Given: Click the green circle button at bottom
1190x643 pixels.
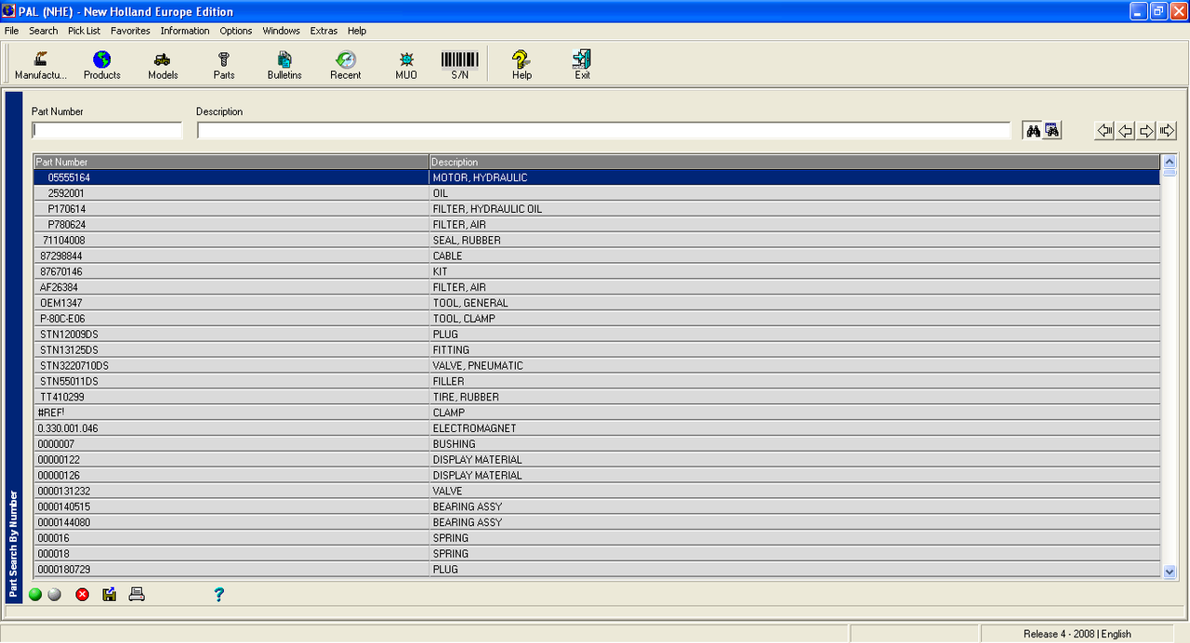Looking at the screenshot, I should click(x=35, y=595).
